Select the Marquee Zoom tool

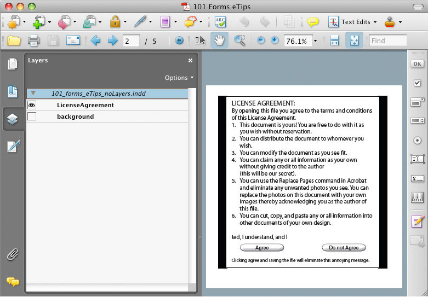(x=239, y=40)
